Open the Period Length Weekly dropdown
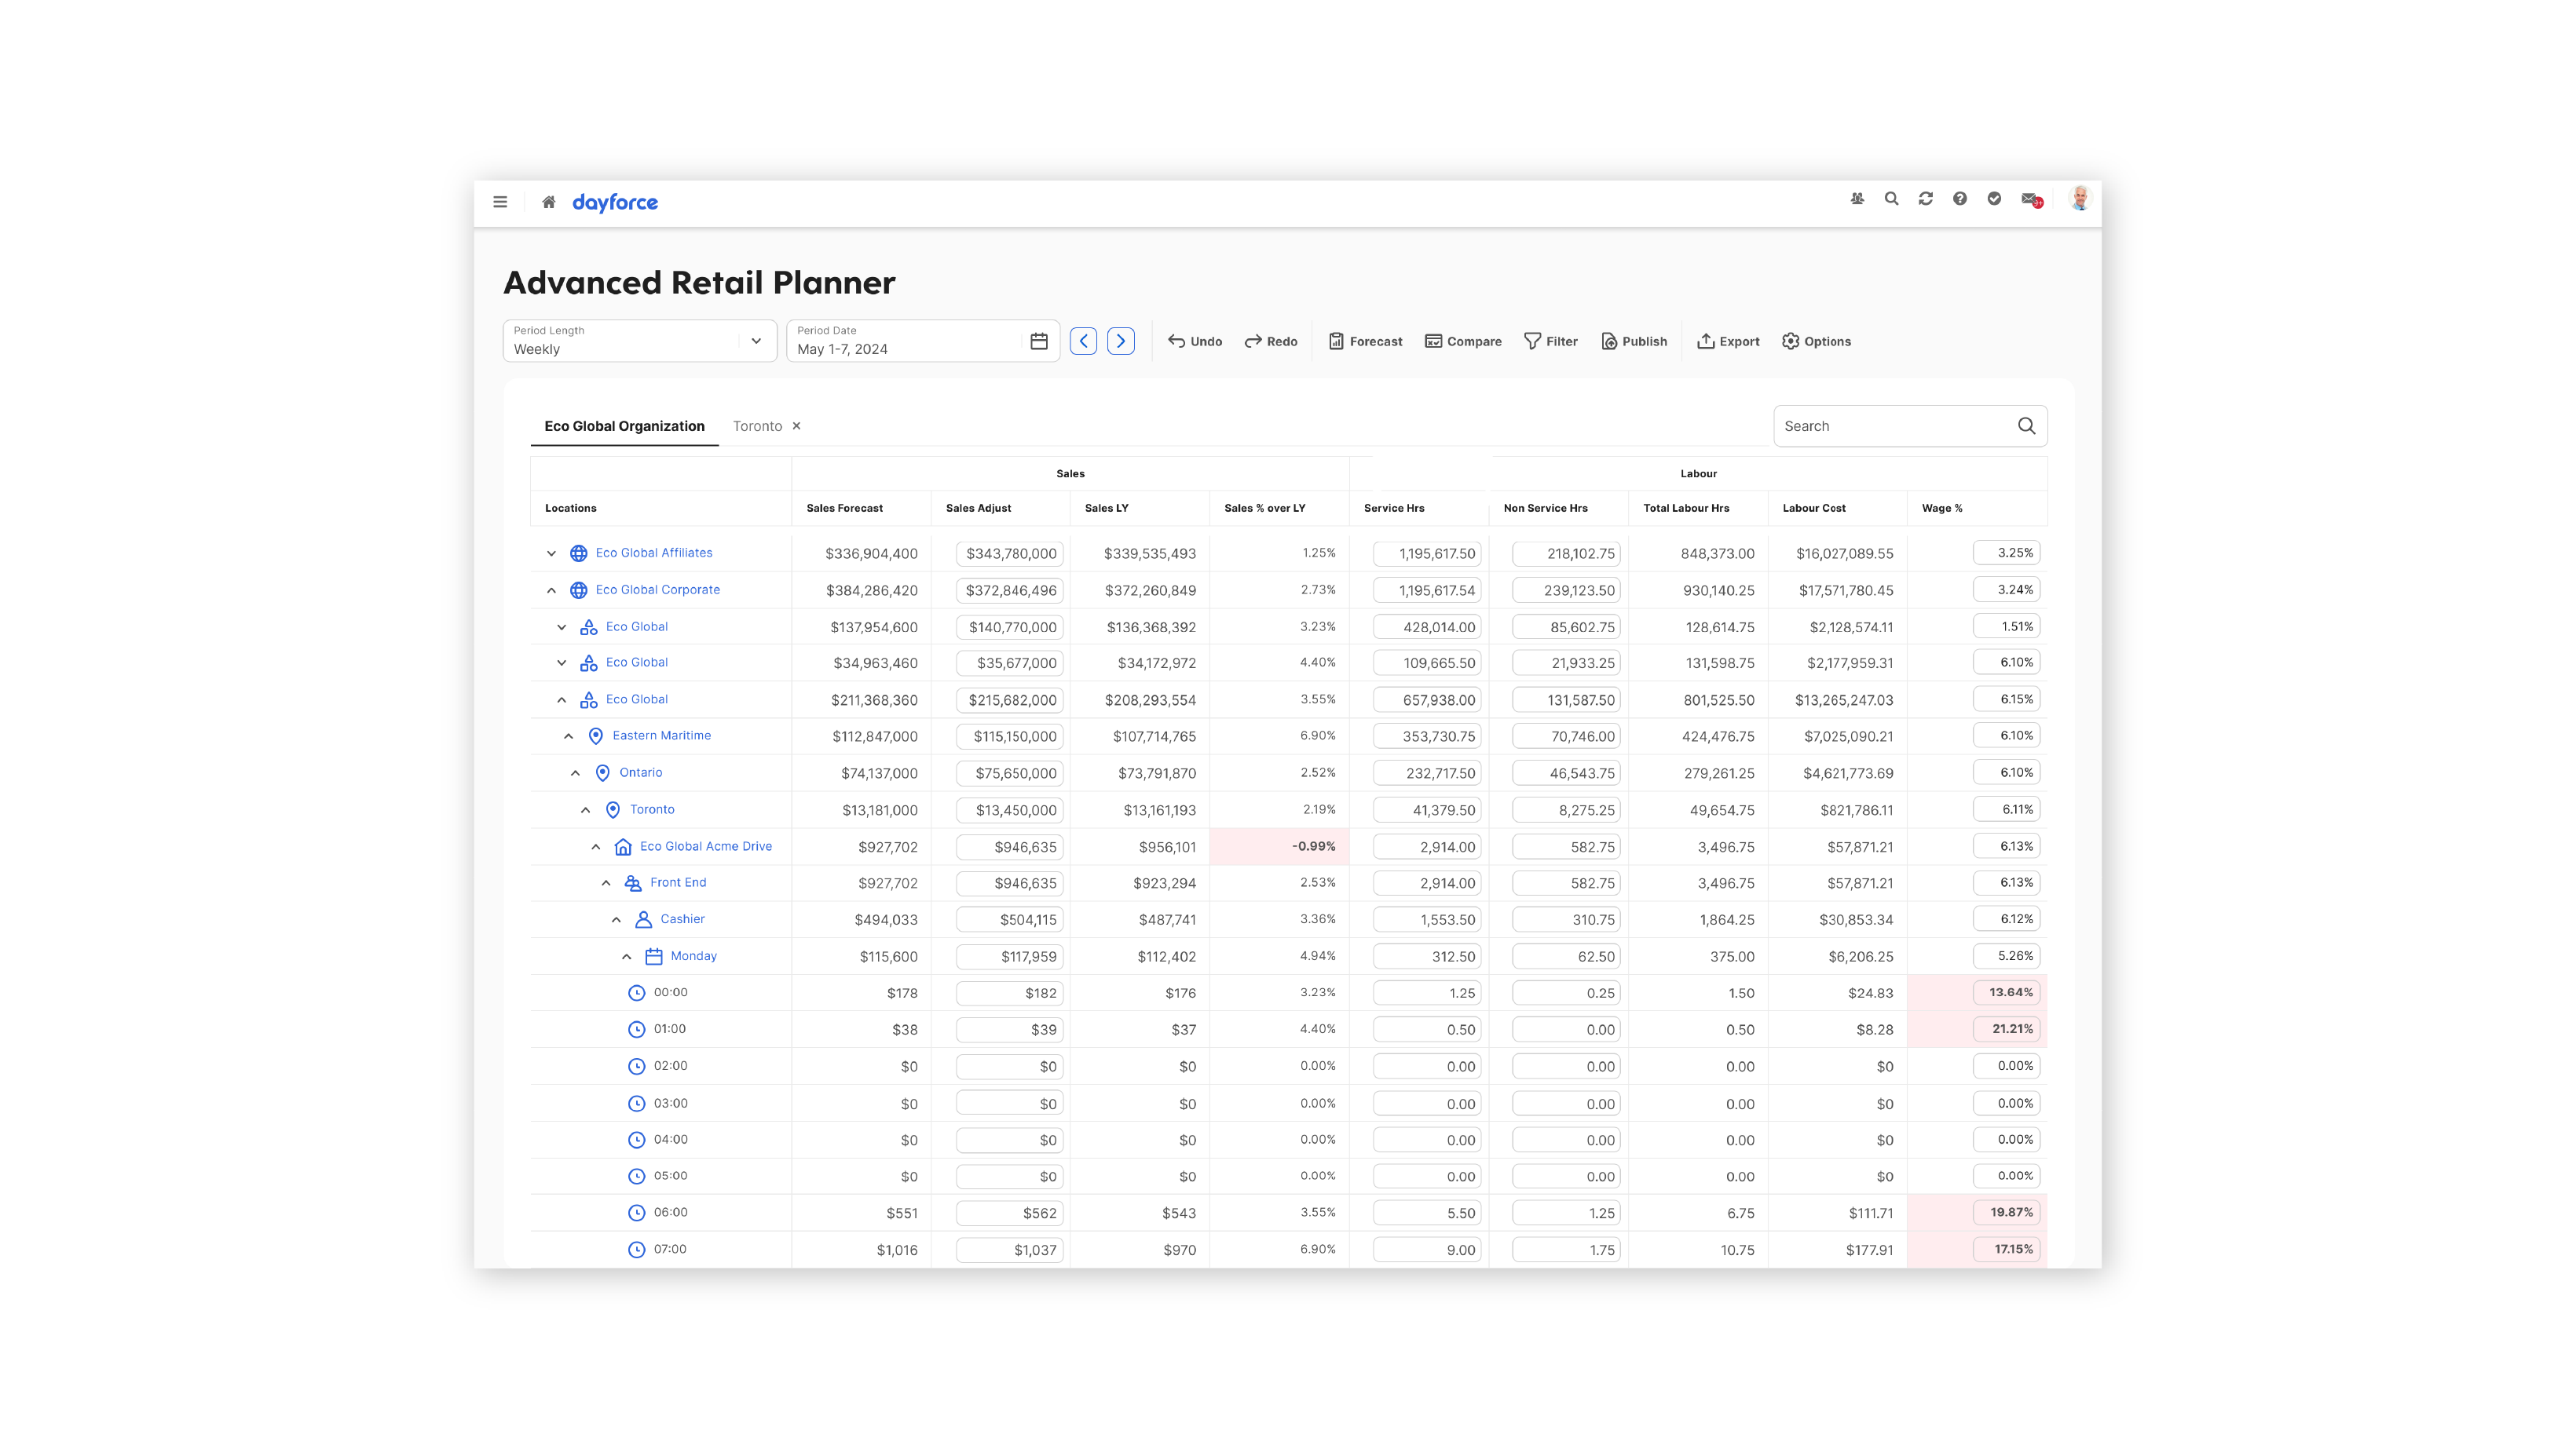This screenshot has width=2576, height=1449. [640, 341]
